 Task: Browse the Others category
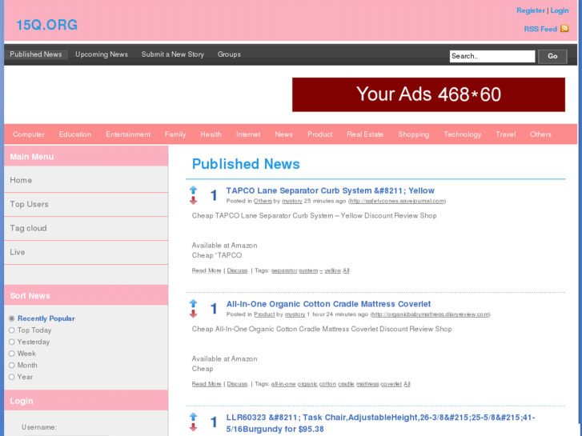pyautogui.click(x=540, y=134)
